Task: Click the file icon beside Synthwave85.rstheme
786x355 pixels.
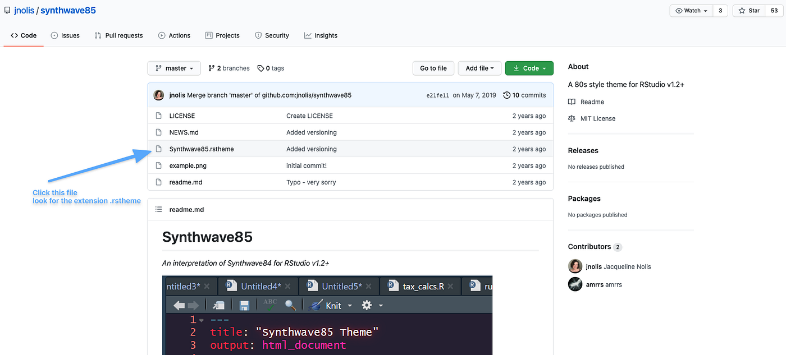Action: pos(158,149)
